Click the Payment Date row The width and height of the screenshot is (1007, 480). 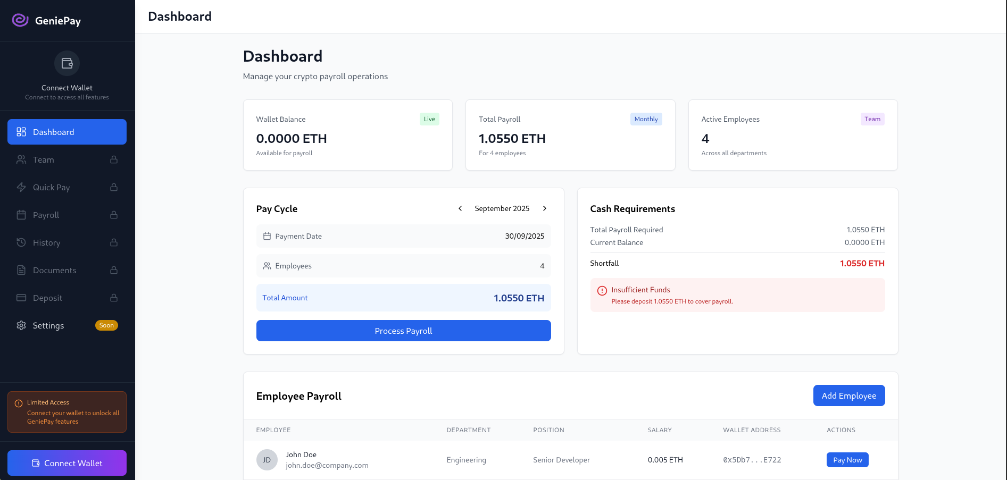(x=403, y=236)
